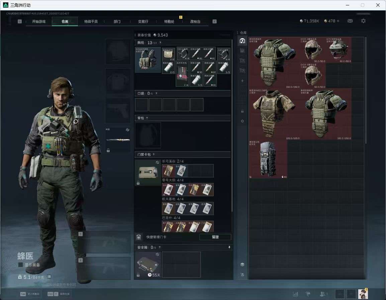386x300 pixels.
Task: Switch to the 交易行 tab
Action: click(x=143, y=21)
